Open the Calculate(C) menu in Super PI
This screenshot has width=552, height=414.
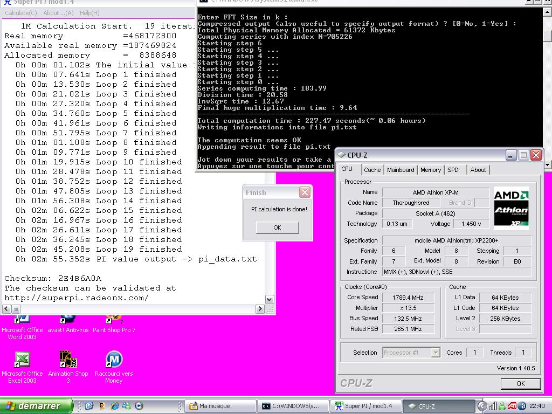(21, 13)
